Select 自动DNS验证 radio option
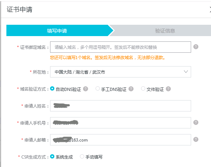Screen dimensions: 211x167 (x=52, y=88)
